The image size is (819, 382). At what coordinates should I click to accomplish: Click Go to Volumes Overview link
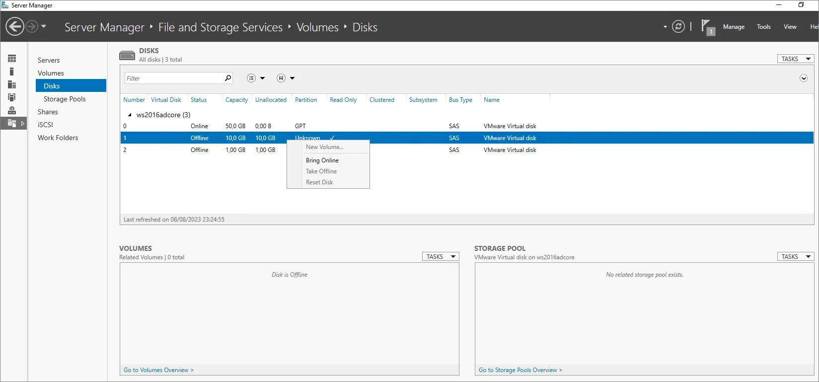pyautogui.click(x=158, y=370)
